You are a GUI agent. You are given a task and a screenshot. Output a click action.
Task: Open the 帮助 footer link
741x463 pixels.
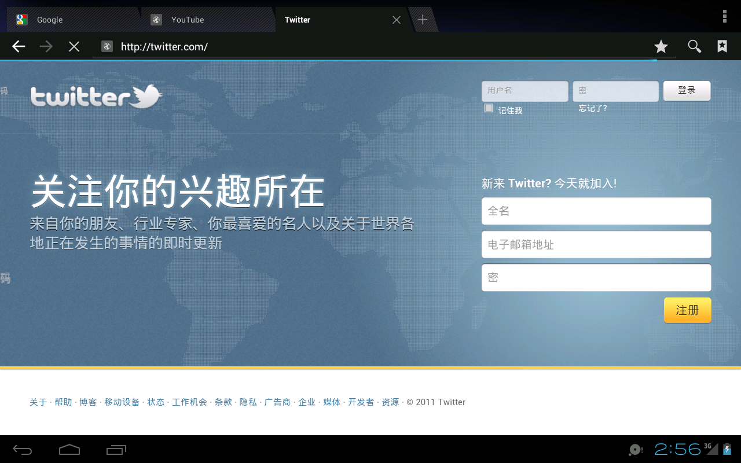point(64,402)
